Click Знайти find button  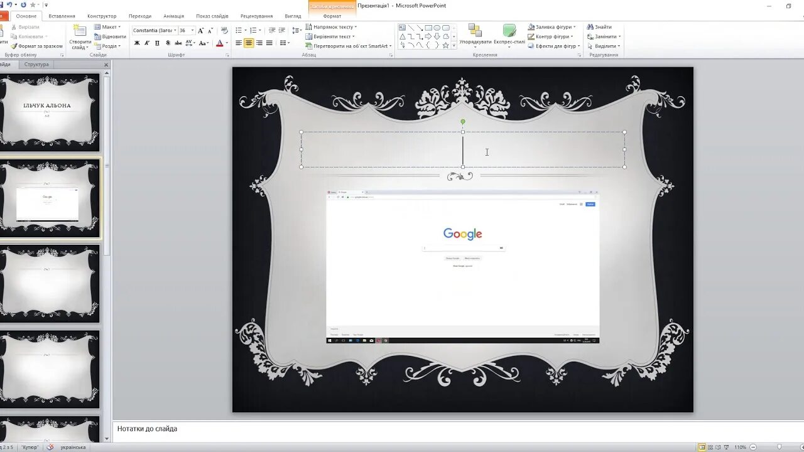600,27
